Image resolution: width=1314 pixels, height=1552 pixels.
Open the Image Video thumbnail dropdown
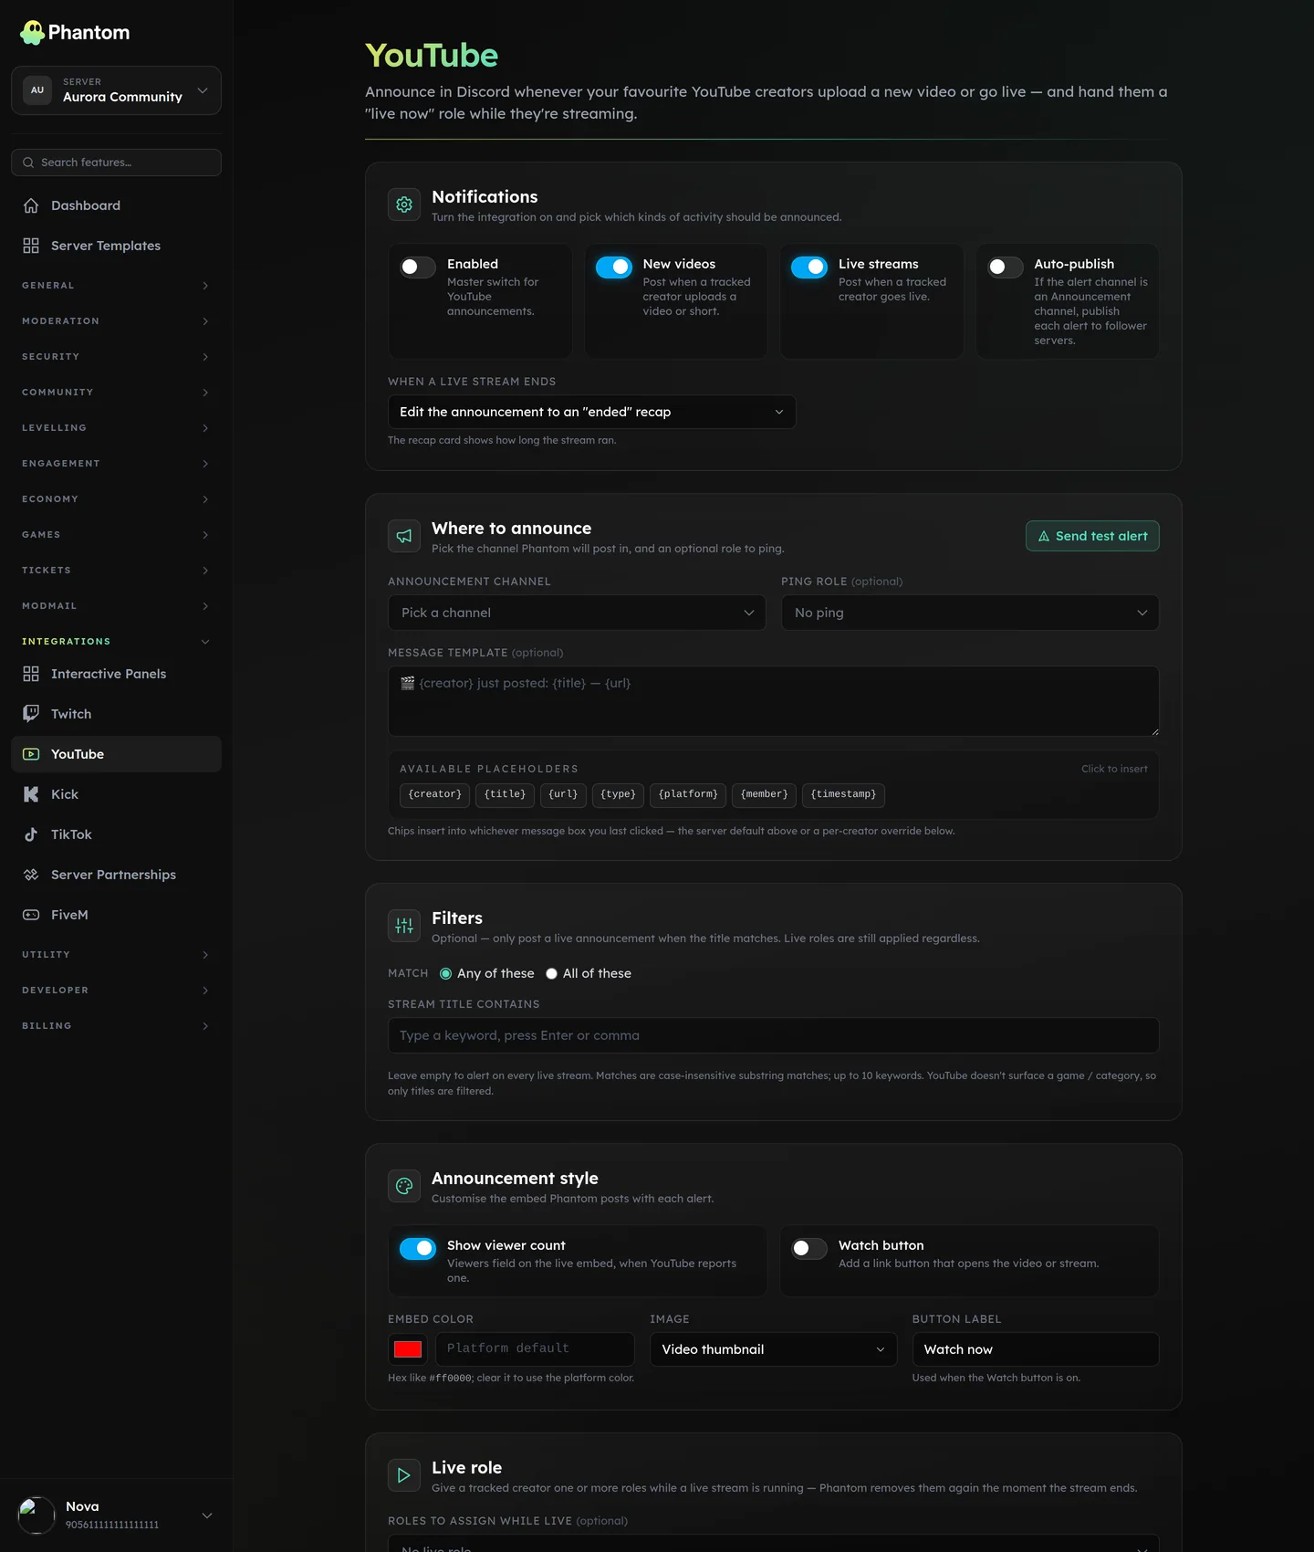773,1349
